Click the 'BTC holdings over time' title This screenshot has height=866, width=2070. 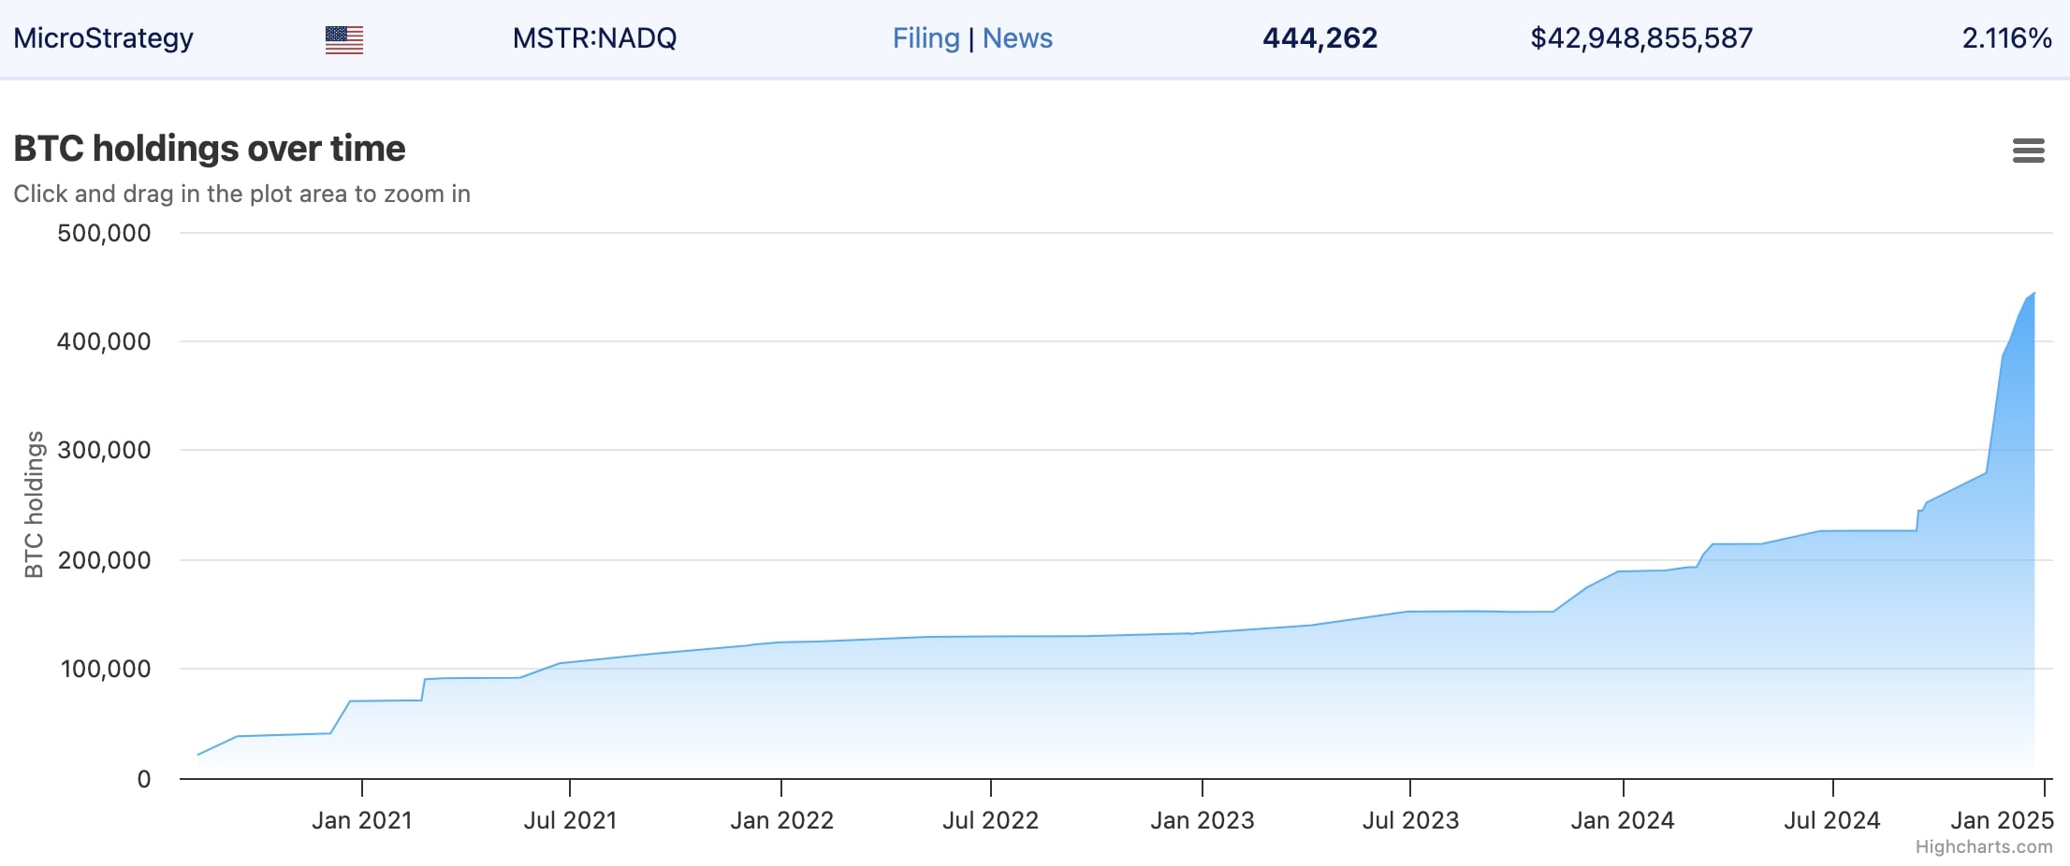pos(210,149)
